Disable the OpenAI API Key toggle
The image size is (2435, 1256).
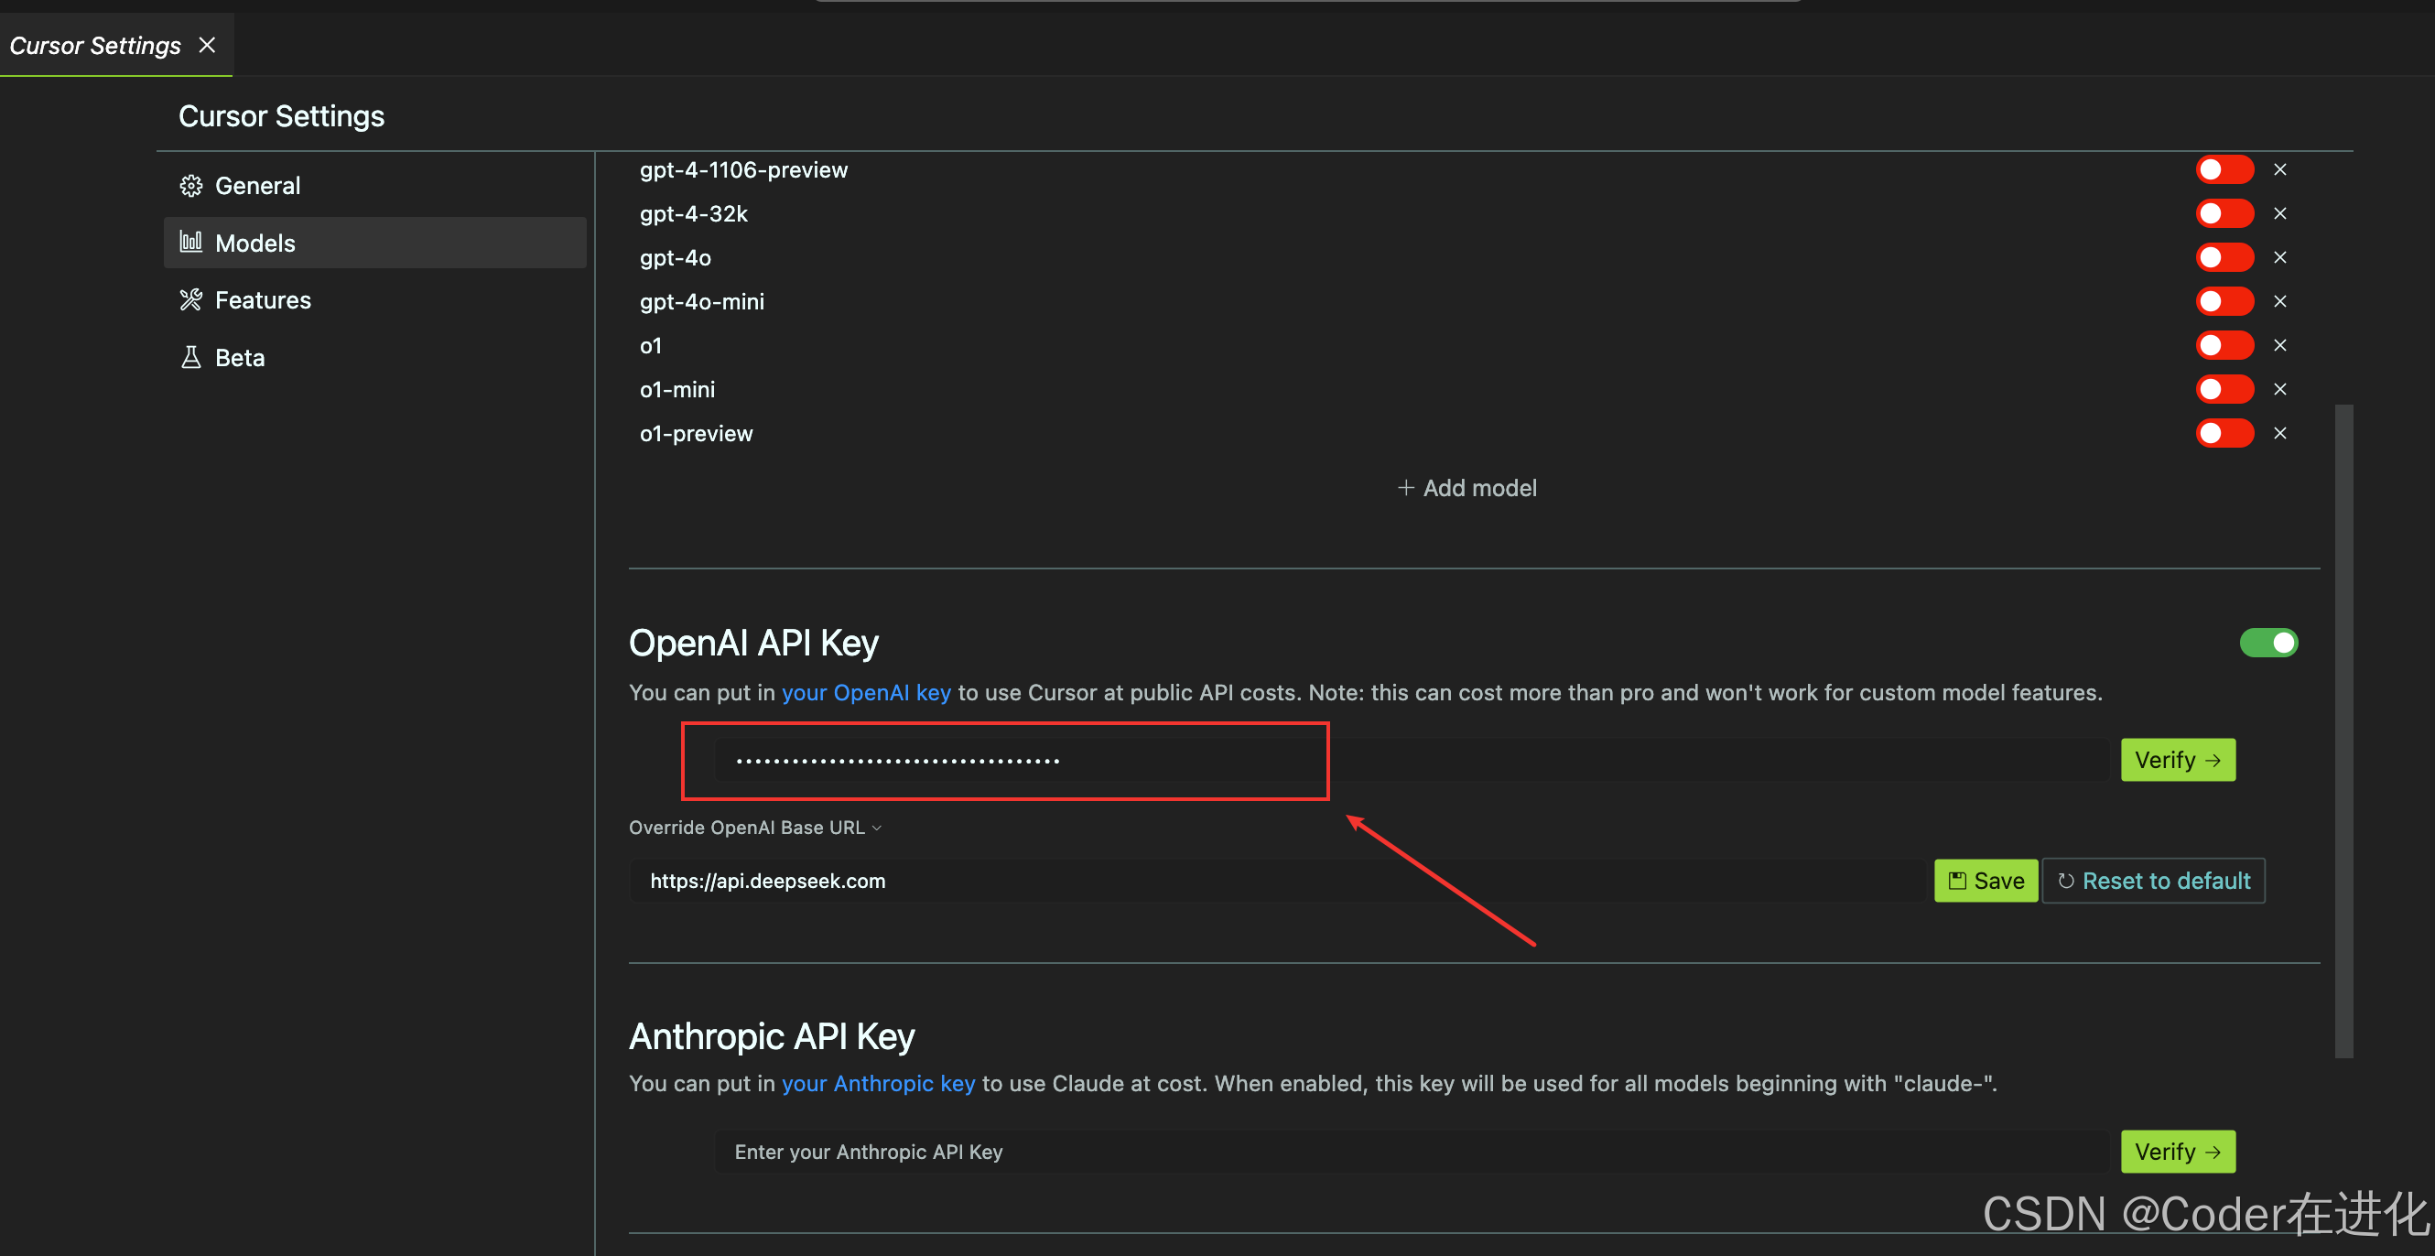[x=2267, y=643]
